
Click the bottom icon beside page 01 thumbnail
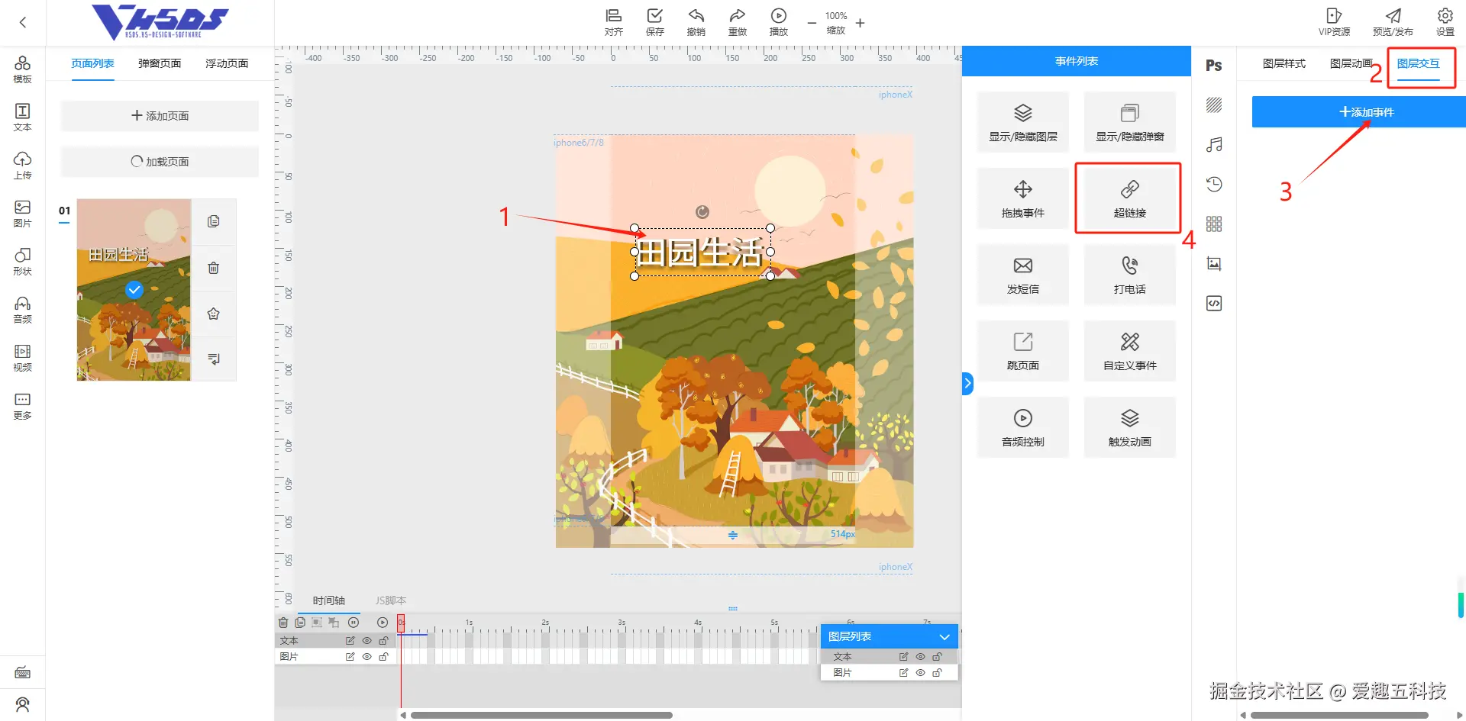(x=214, y=359)
